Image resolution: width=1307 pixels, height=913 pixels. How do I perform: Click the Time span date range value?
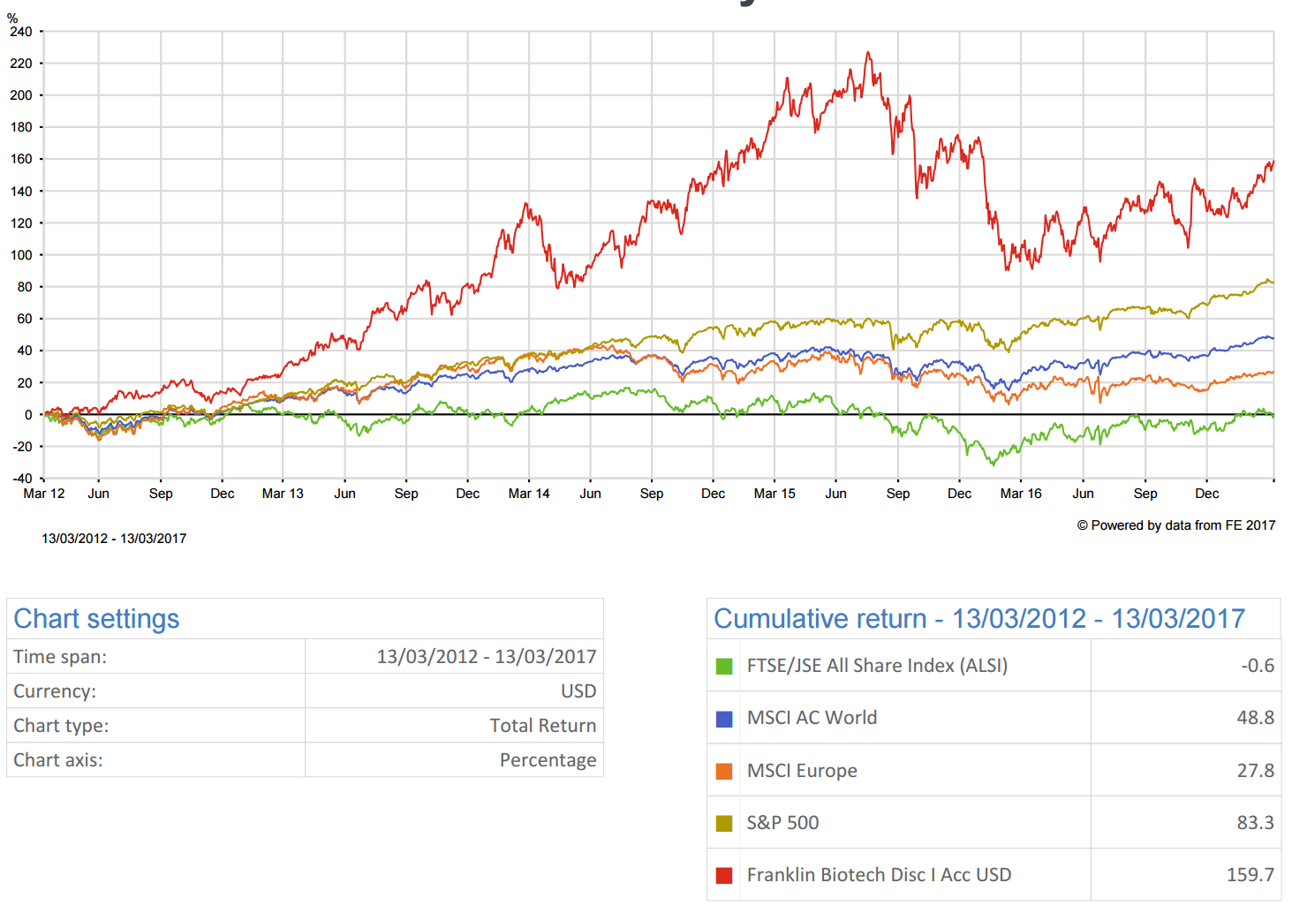pyautogui.click(x=486, y=657)
